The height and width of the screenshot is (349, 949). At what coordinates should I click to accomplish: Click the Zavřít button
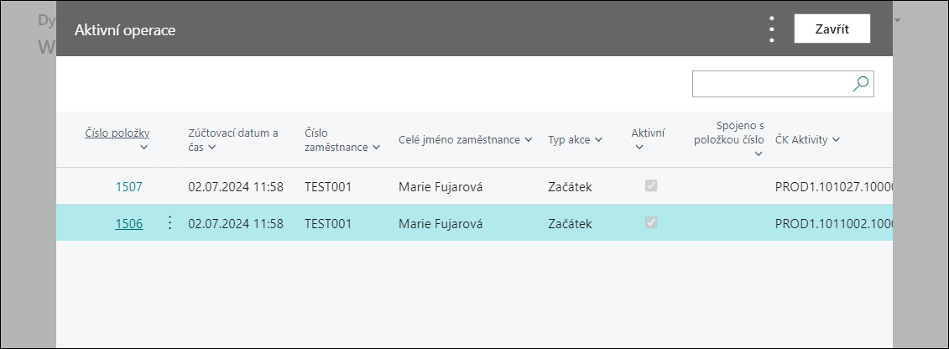832,29
